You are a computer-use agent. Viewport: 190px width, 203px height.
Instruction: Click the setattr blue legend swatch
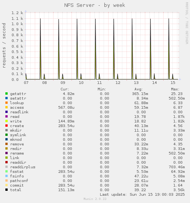click(6, 98)
